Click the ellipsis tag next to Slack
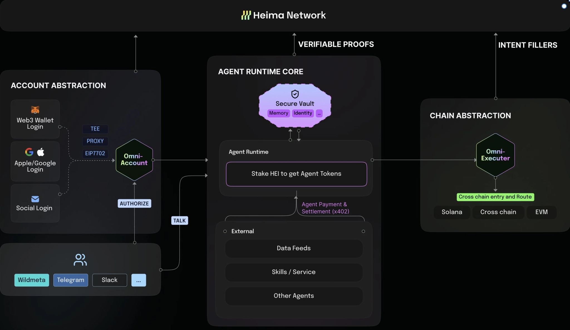 pos(139,280)
